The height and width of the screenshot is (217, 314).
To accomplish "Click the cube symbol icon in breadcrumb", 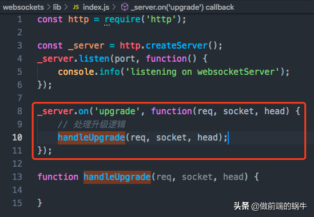I will coord(125,7).
